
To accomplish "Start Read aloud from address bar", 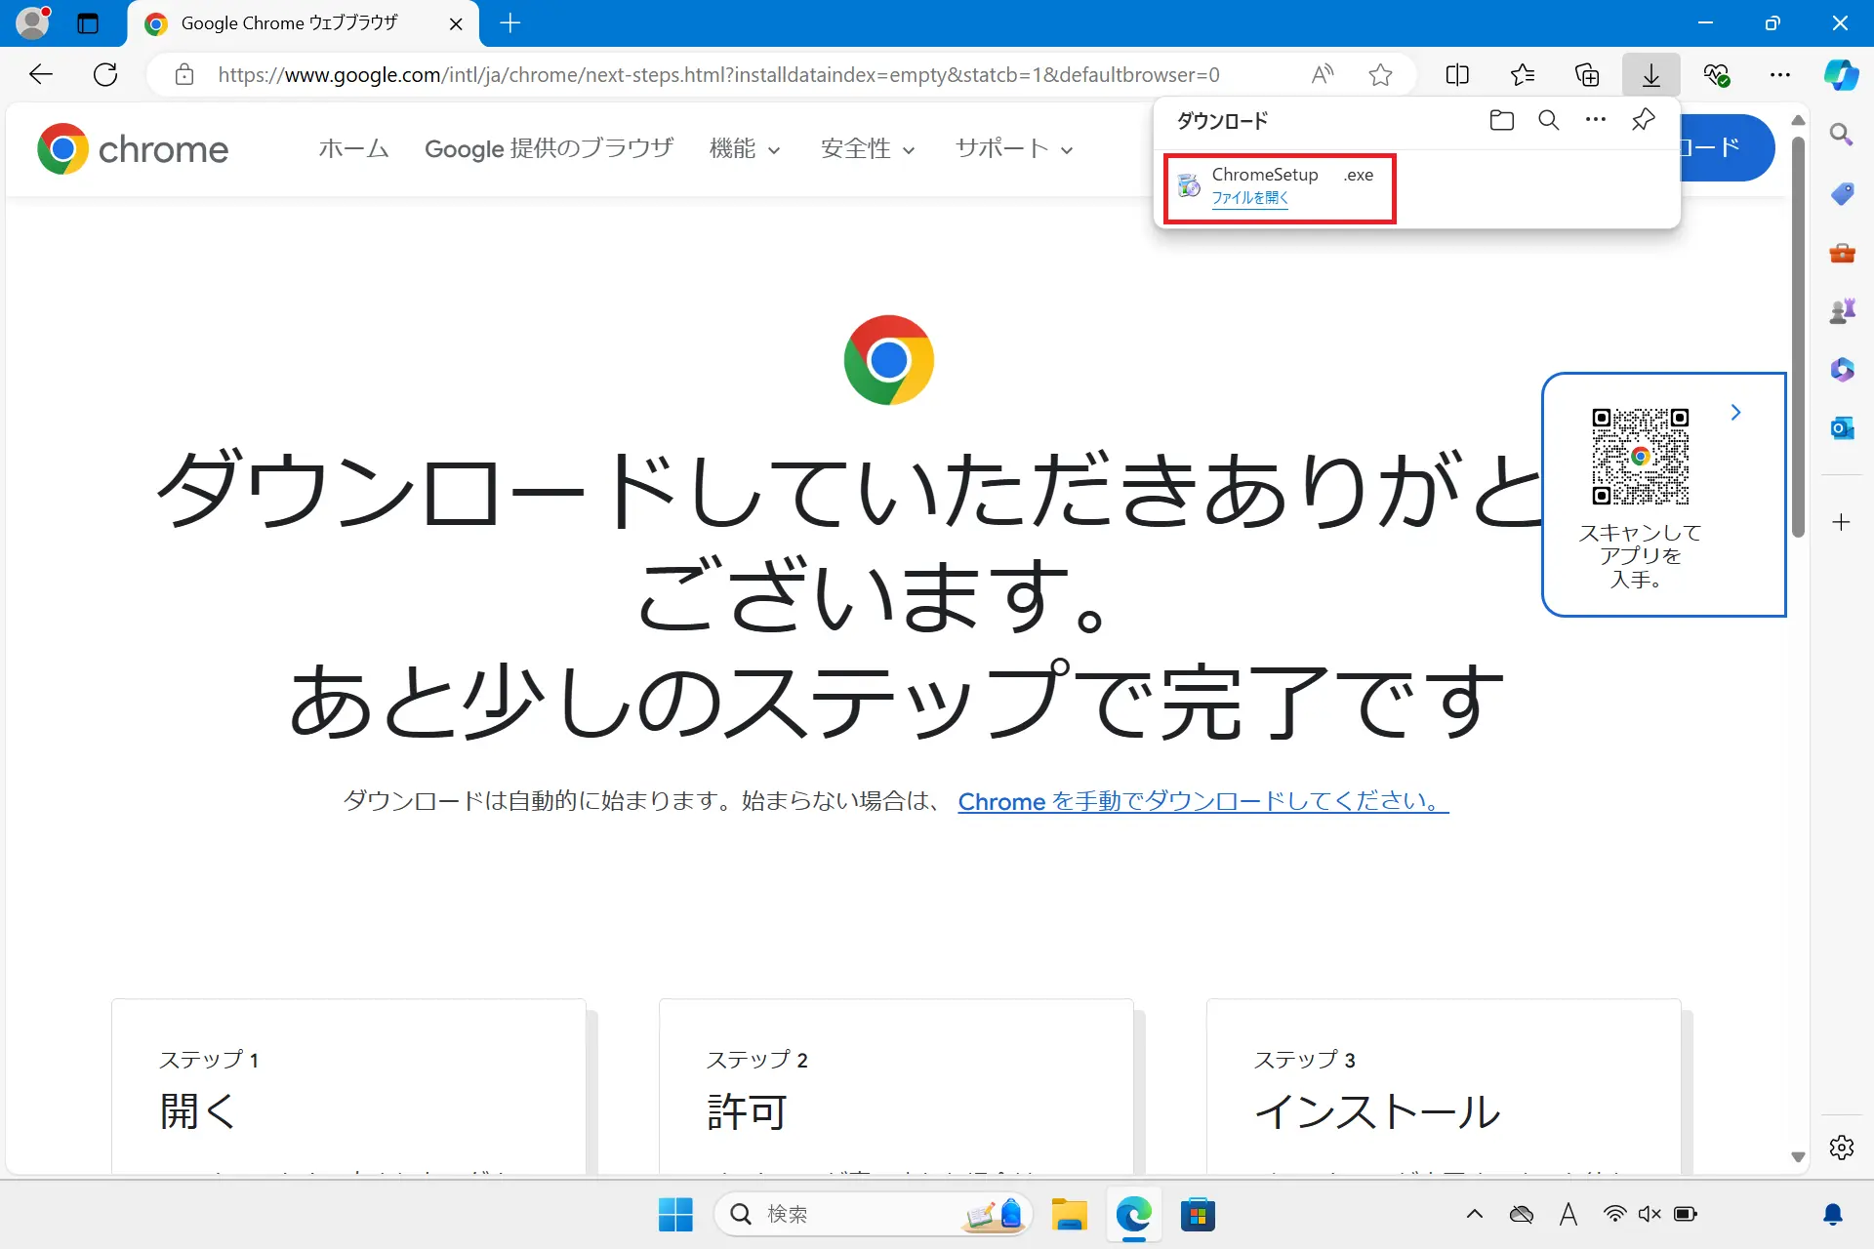I will point(1323,74).
